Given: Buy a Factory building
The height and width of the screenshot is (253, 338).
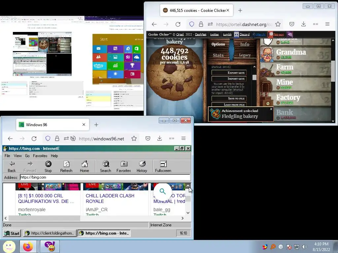Looking at the screenshot, I should point(295,99).
